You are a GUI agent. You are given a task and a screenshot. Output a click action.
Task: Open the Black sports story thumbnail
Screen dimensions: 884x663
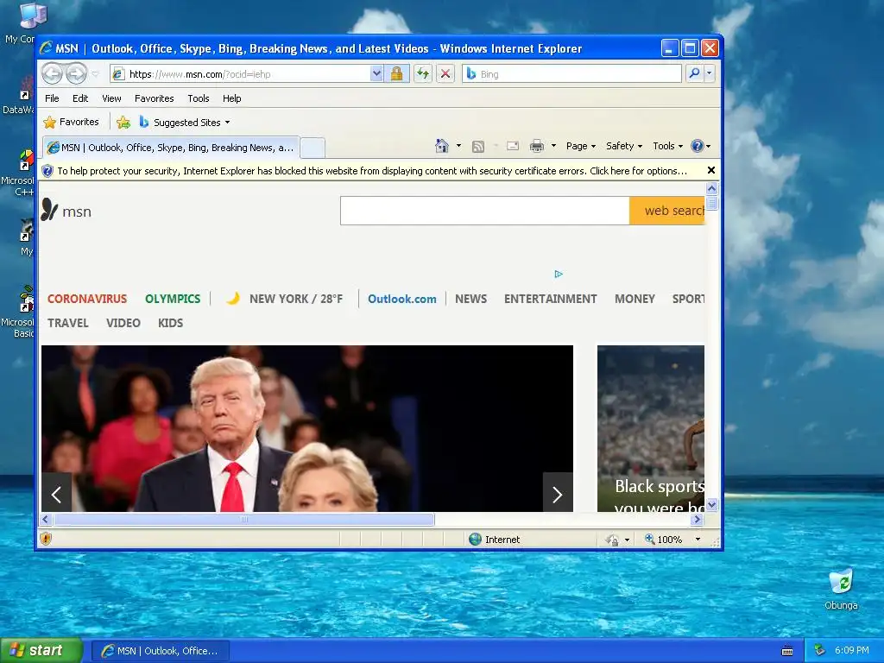click(x=651, y=428)
